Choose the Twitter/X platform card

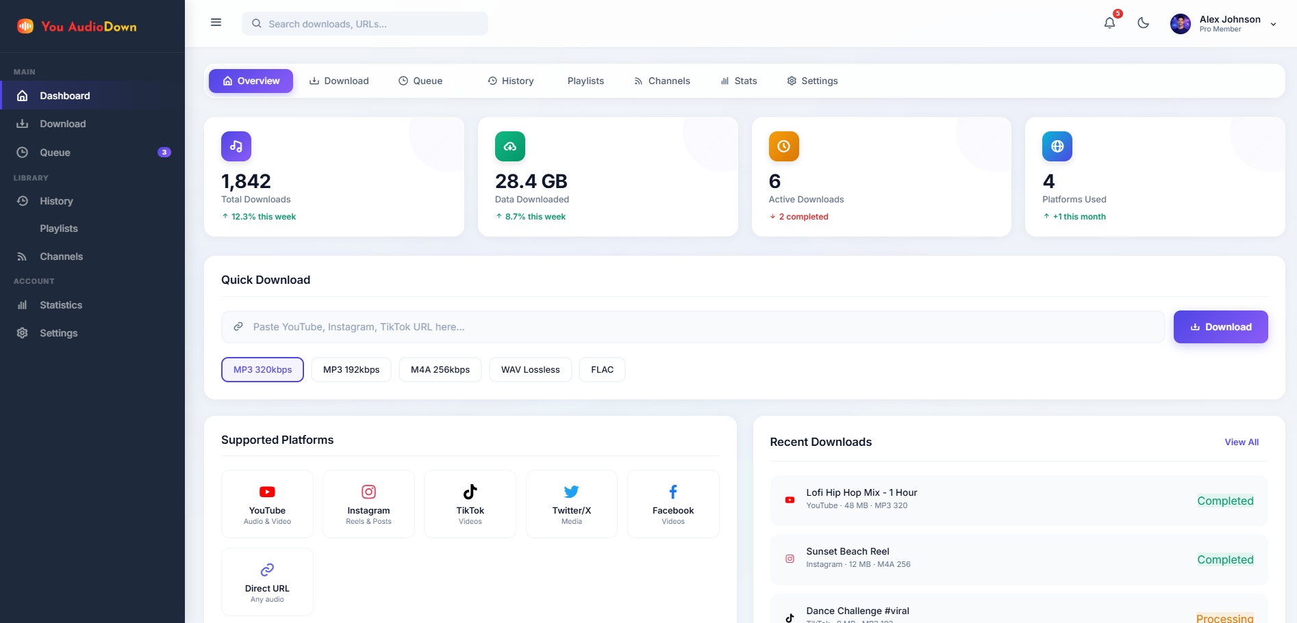click(x=572, y=504)
